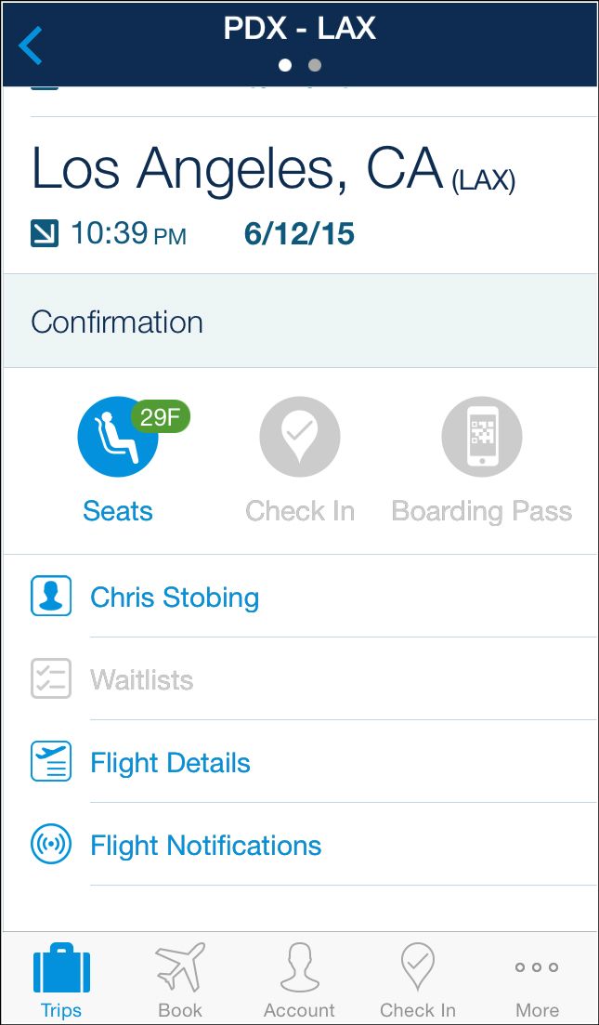This screenshot has width=599, height=1025.
Task: Tap the Flight Details plane icon
Action: (51, 762)
